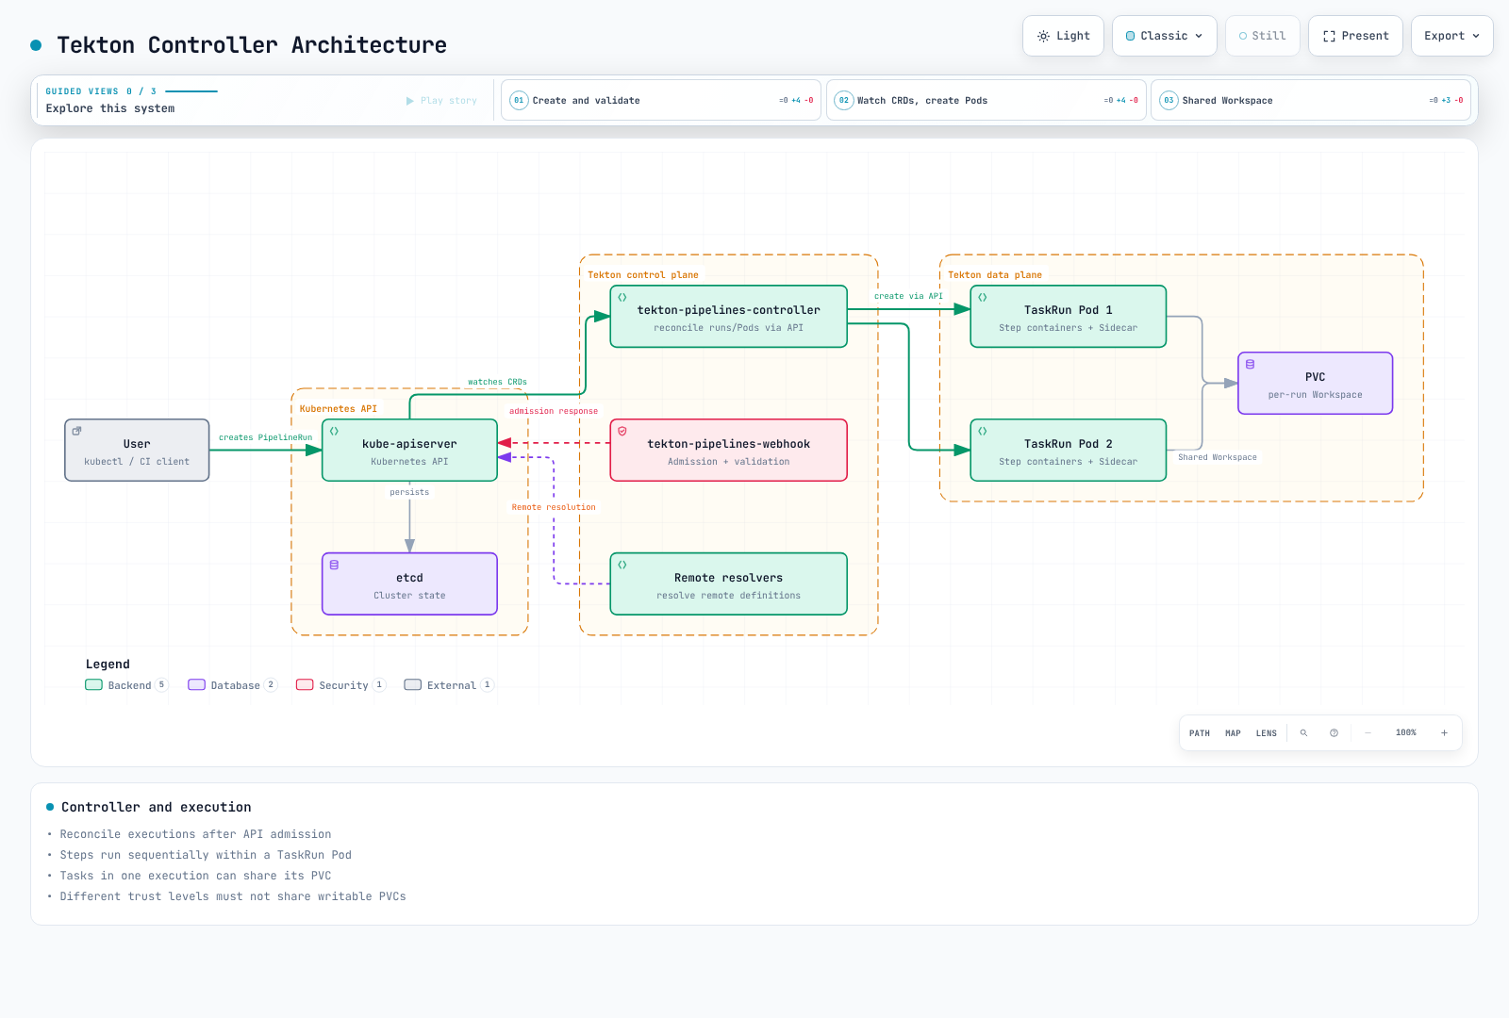Switch to MAP mode
The width and height of the screenshot is (1509, 1018).
1233,732
